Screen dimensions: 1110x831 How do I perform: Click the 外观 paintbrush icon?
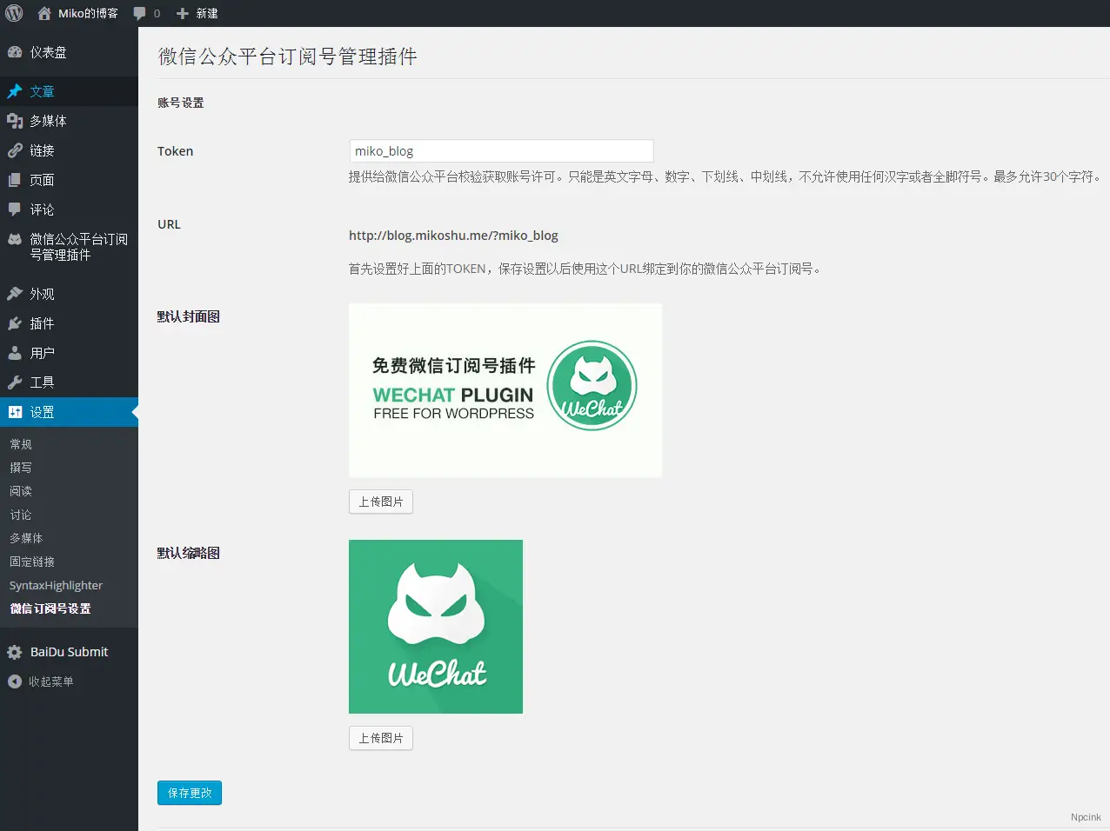(15, 294)
